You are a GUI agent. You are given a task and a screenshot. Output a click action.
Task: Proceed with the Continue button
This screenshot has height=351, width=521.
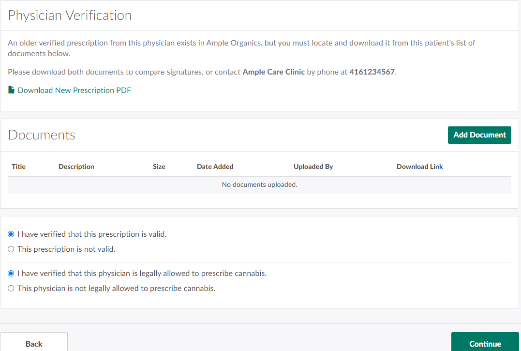pyautogui.click(x=485, y=343)
